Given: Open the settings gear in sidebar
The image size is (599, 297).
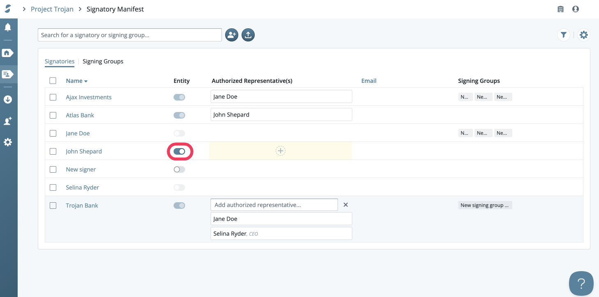Looking at the screenshot, I should pos(8,142).
